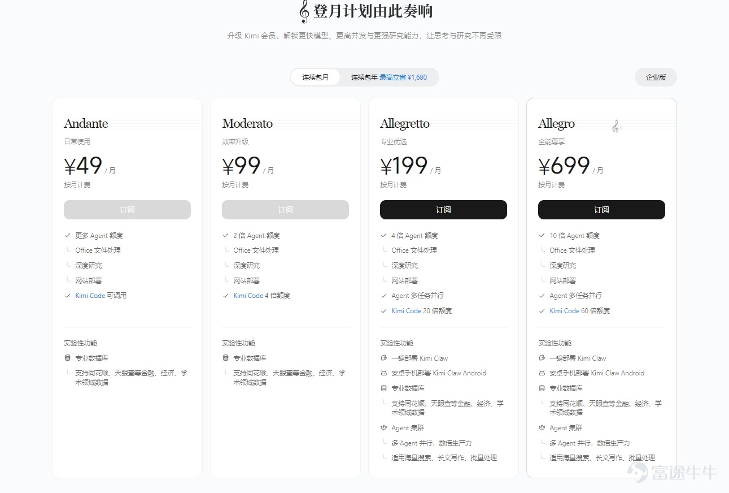Subscribe to the Allegro ¥699 plan
Viewport: 729px width, 493px height.
click(x=601, y=210)
